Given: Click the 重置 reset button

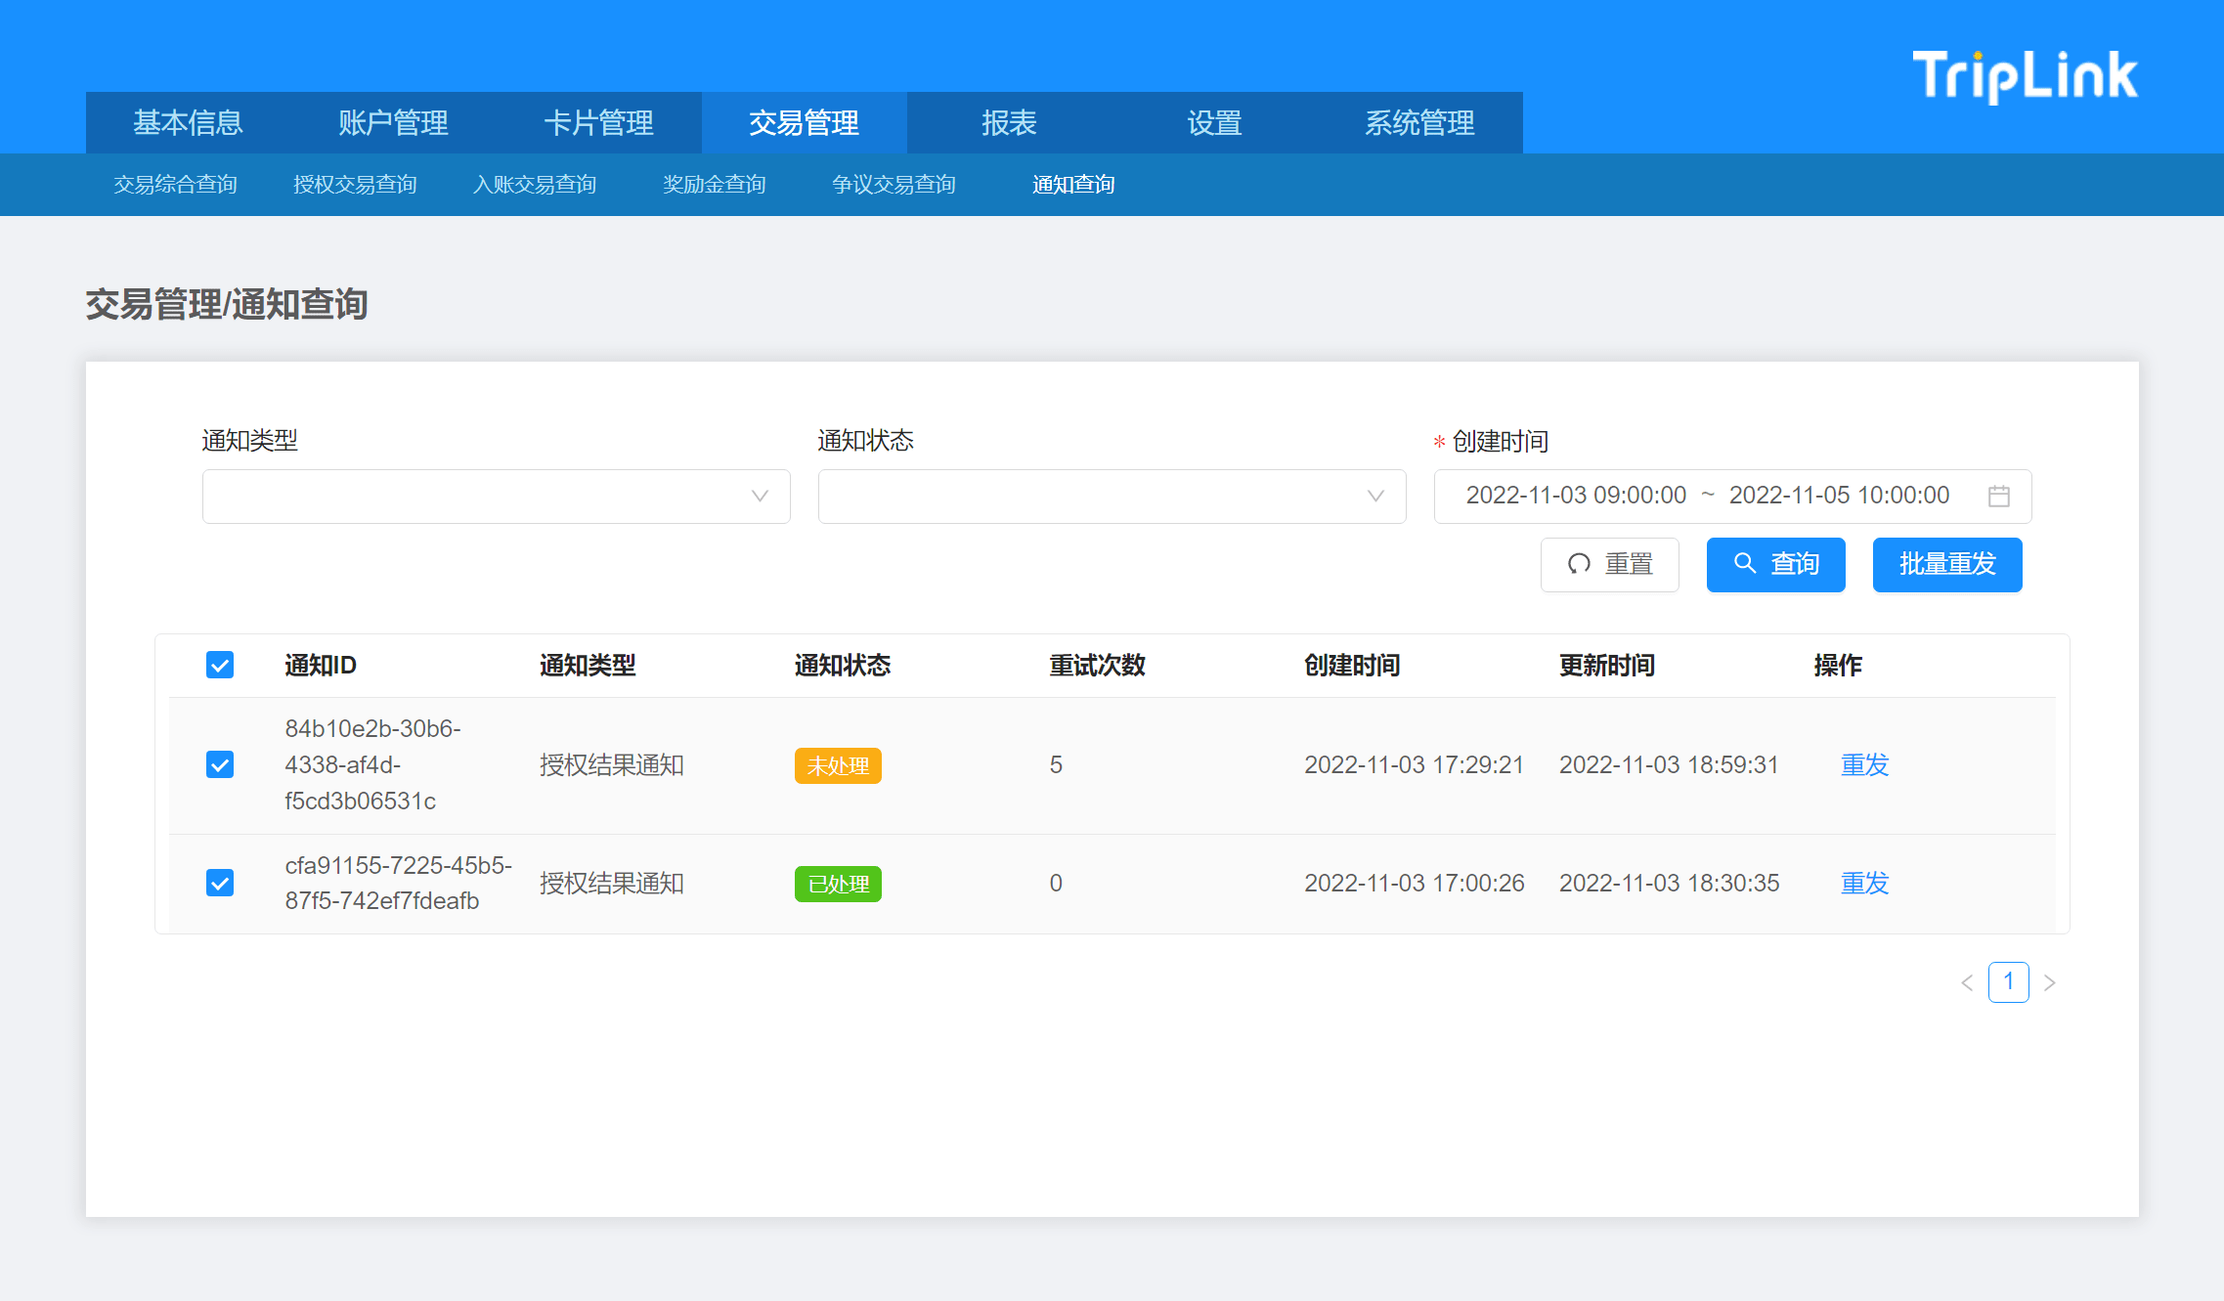Looking at the screenshot, I should pos(1609,565).
